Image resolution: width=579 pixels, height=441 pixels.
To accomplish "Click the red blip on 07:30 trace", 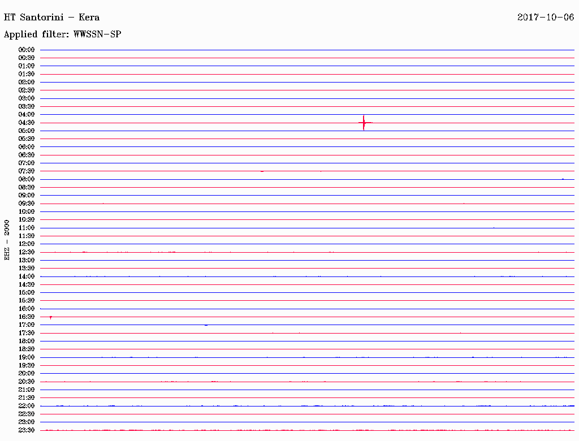I will (262, 171).
